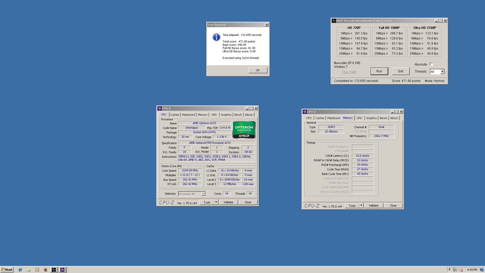485x273 pixels.
Task: Click the Memory Size value 32 GBytes
Action: click(331, 131)
